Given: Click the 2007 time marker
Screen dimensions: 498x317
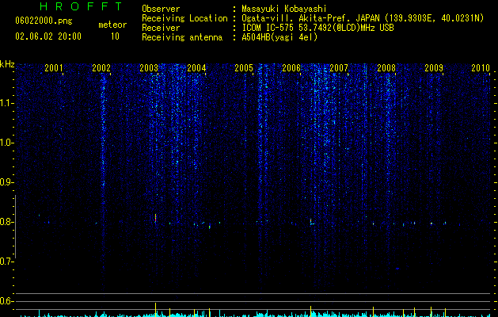Looking at the screenshot, I should click(x=339, y=67).
